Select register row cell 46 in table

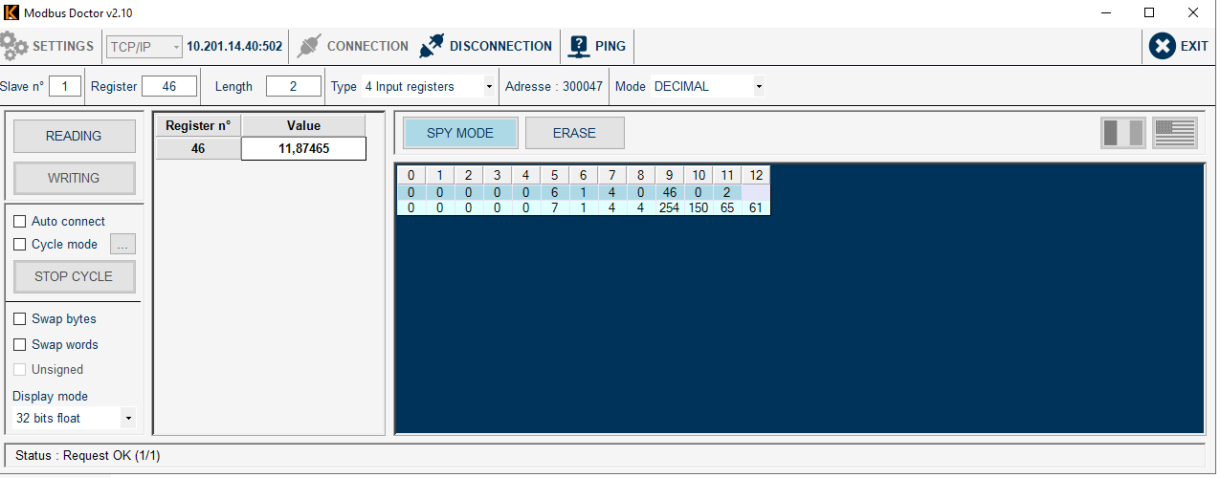tap(198, 148)
